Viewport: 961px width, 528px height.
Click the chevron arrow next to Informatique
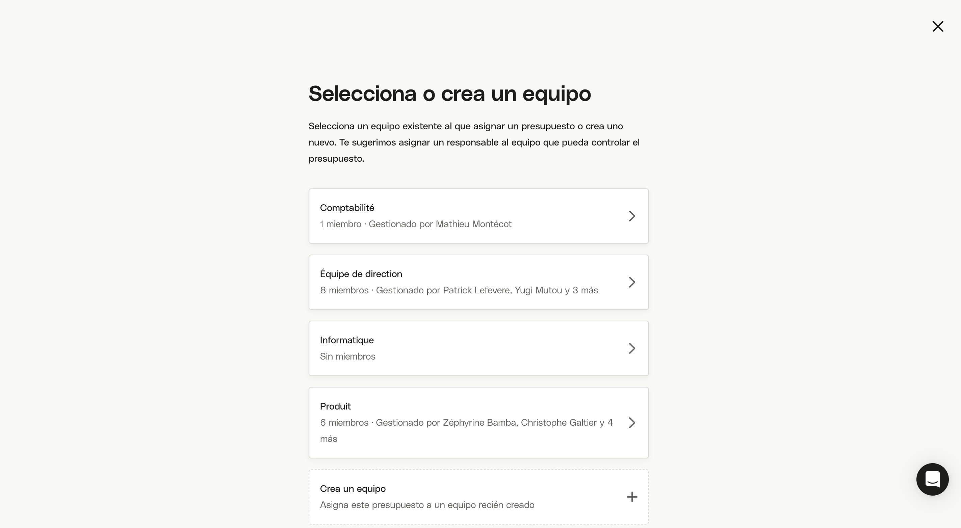(631, 348)
